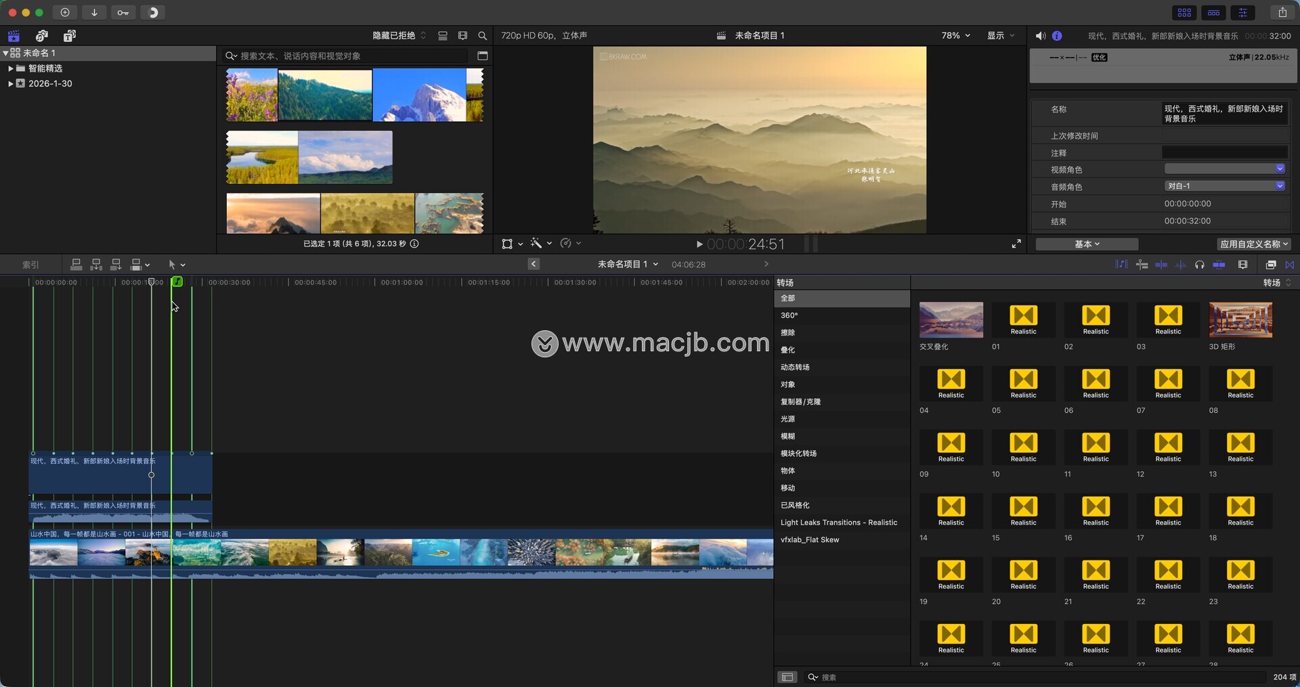
Task: Toggle solo with the headphones icon
Action: click(1200, 265)
